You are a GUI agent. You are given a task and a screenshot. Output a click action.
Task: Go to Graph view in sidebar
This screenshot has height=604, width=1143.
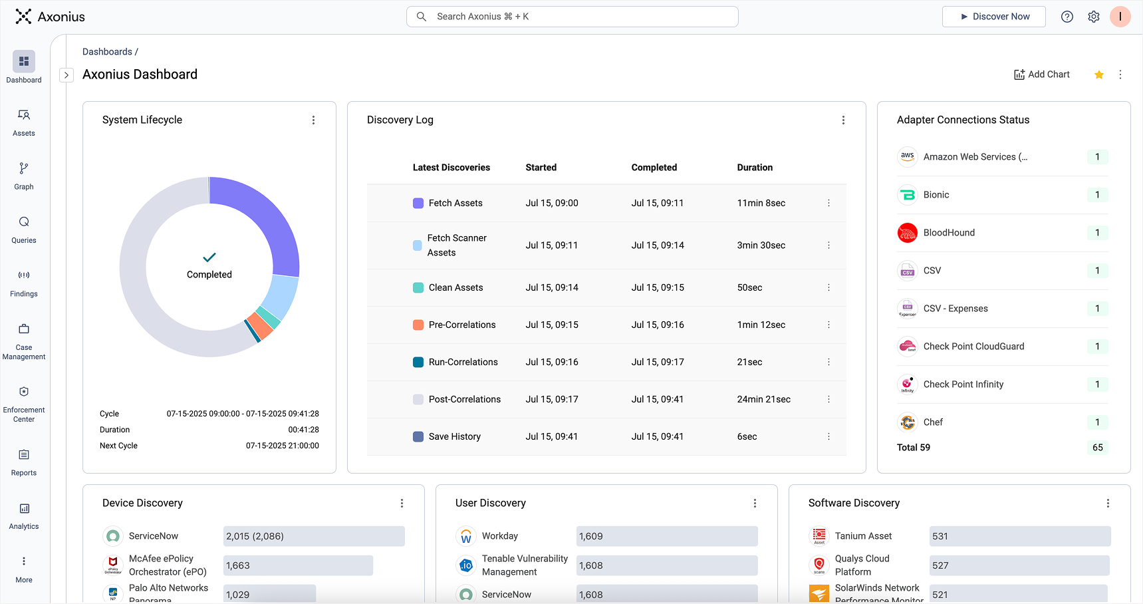click(x=24, y=176)
